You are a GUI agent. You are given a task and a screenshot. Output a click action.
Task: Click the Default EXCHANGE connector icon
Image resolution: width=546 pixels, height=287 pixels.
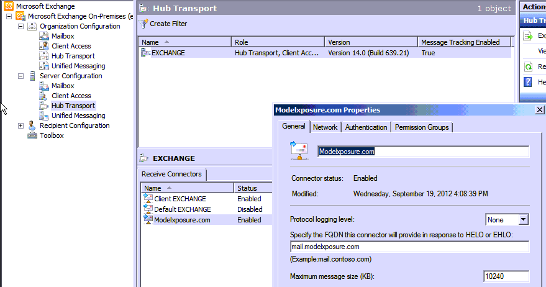click(148, 209)
